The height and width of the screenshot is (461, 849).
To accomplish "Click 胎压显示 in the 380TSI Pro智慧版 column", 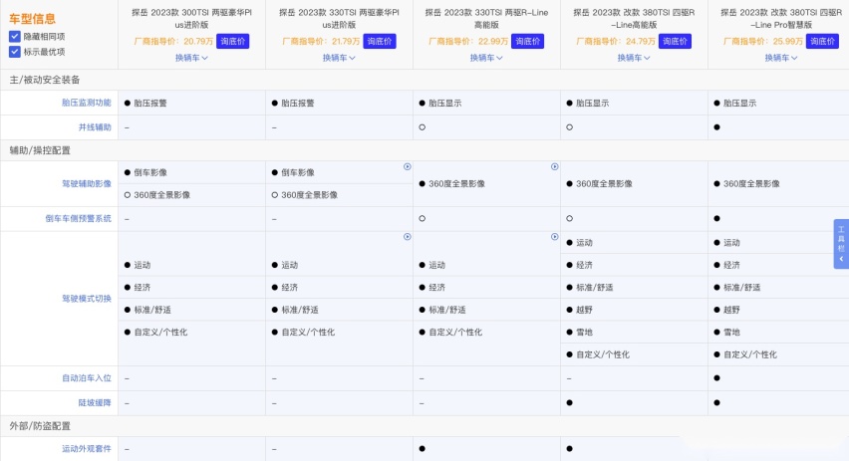I will tap(739, 103).
